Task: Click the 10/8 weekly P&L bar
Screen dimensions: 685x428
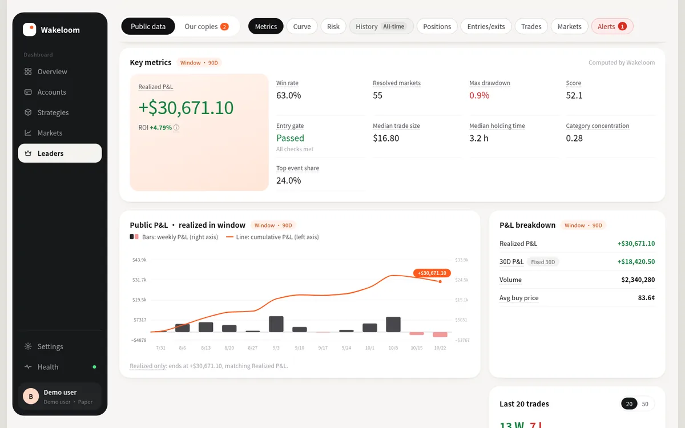Action: [393, 325]
